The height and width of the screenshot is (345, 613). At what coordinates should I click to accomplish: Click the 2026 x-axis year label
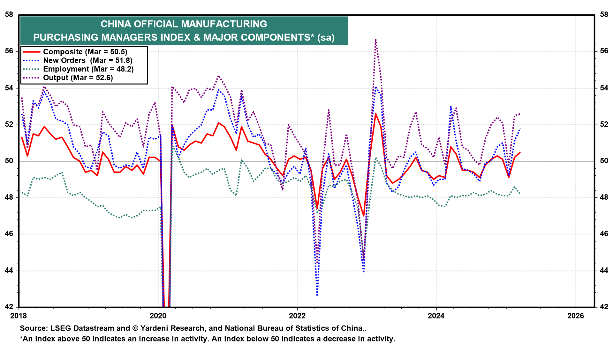[x=575, y=316]
